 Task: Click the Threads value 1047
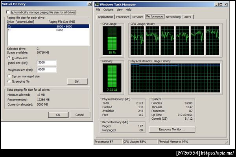pyautogui.click(x=189, y=107)
